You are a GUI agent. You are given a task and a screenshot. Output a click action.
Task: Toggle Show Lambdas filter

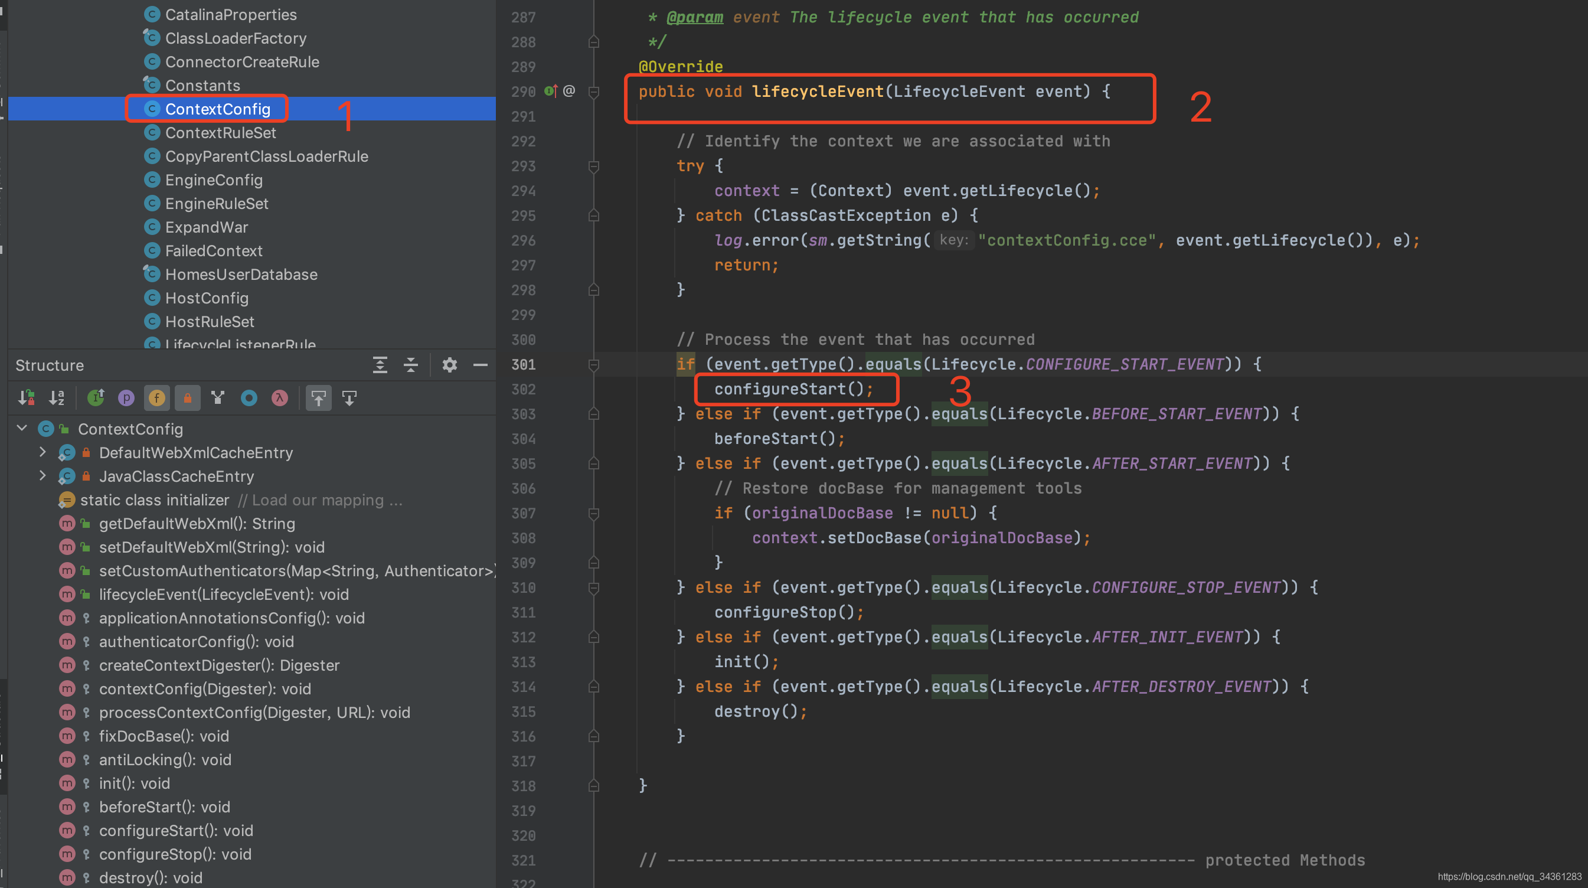280,399
